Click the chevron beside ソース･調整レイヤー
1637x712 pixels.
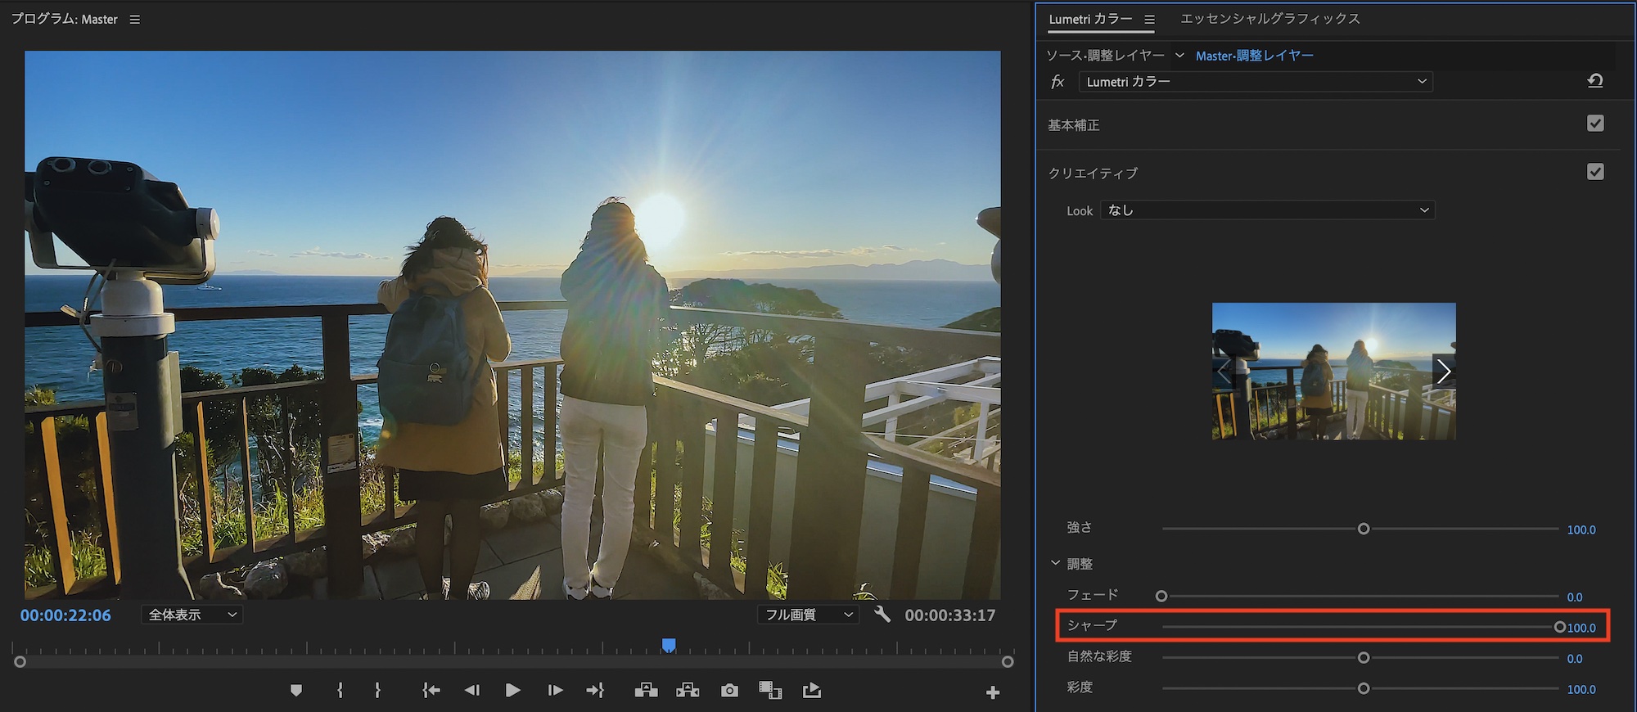pos(1179,56)
